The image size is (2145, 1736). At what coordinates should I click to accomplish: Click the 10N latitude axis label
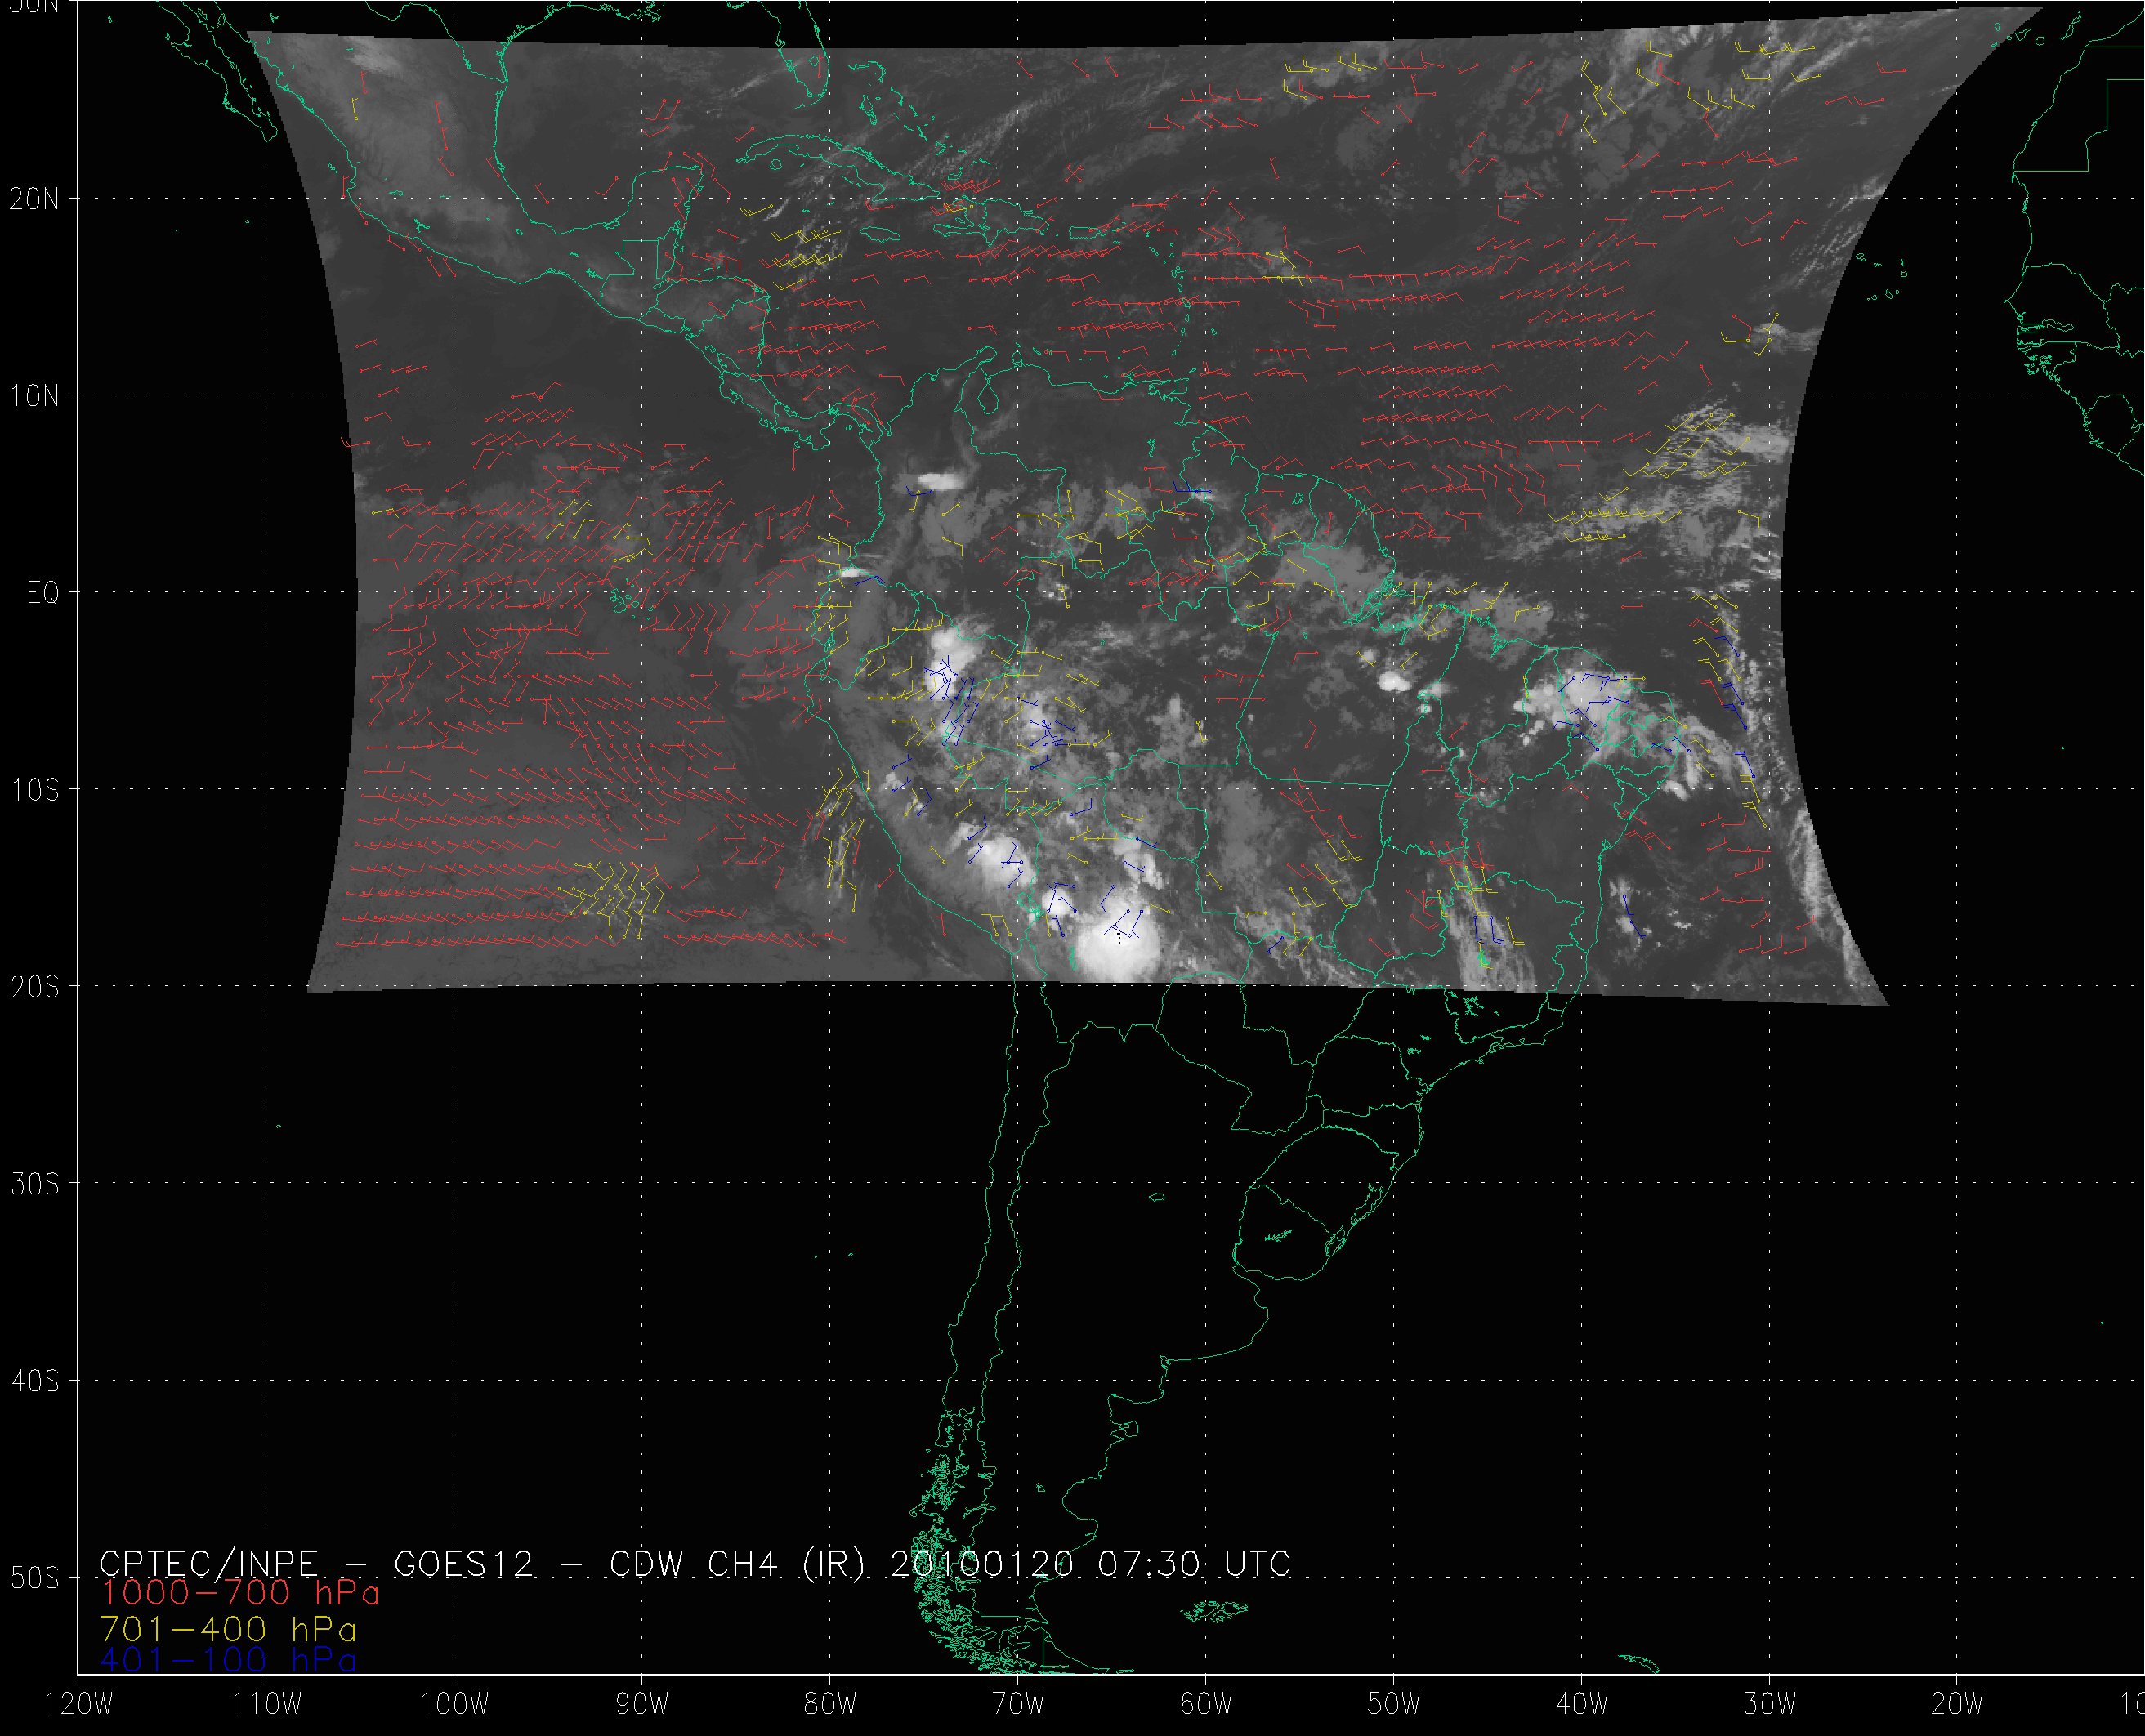click(x=34, y=396)
